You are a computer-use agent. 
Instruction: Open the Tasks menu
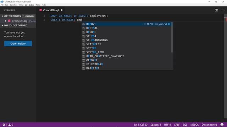(38, 5)
